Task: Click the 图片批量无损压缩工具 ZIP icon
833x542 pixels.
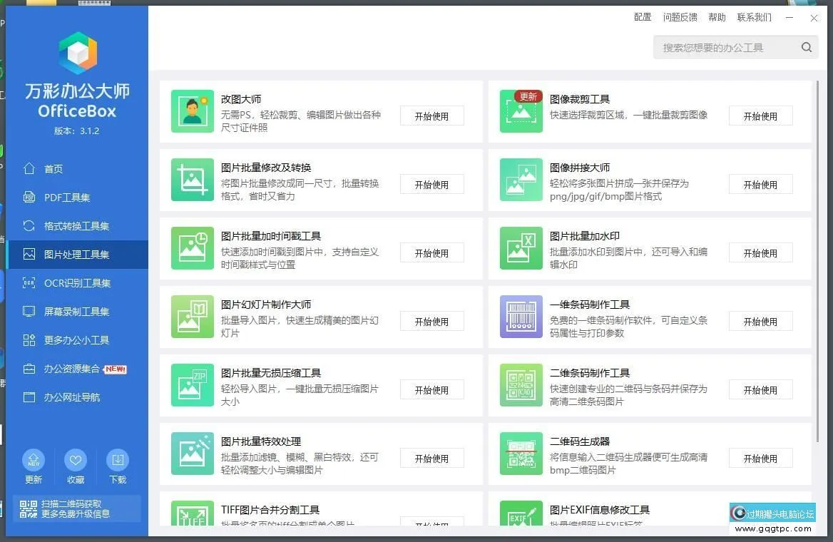Action: 193,385
